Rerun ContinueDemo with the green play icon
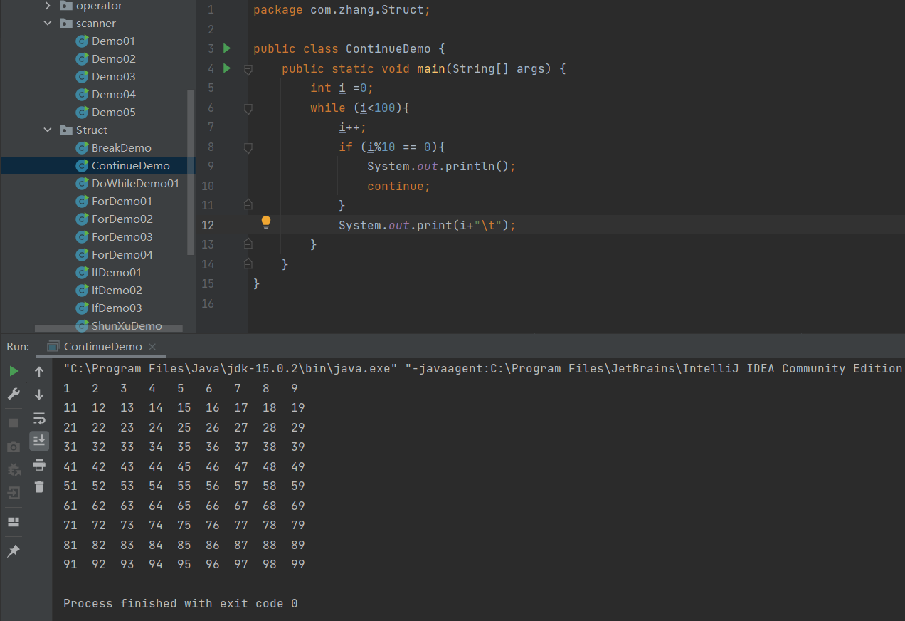Image resolution: width=905 pixels, height=621 pixels. [14, 371]
